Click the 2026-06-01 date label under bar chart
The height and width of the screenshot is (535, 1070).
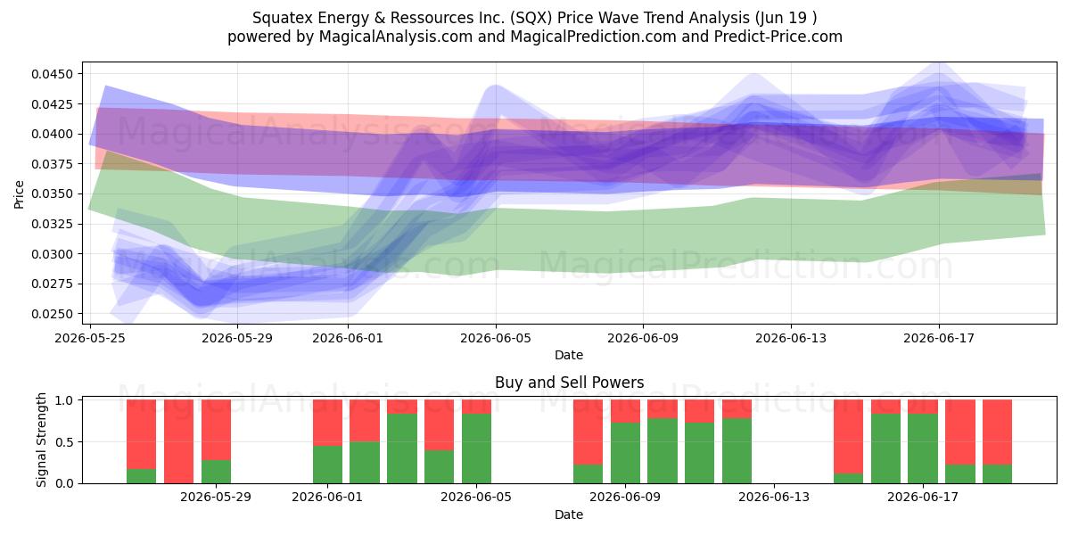point(328,497)
